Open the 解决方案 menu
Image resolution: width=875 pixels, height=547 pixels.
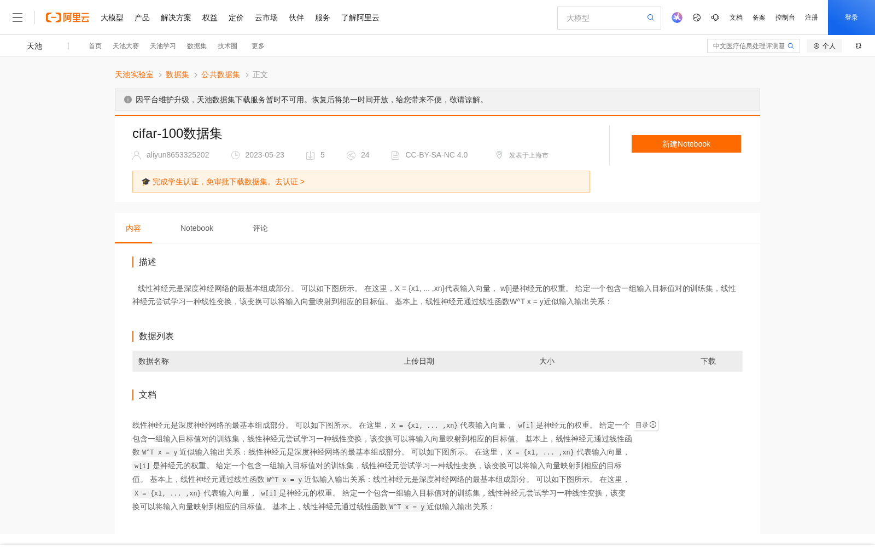176,18
